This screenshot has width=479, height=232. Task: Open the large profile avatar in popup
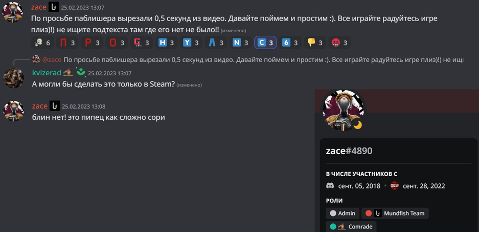[x=344, y=110]
